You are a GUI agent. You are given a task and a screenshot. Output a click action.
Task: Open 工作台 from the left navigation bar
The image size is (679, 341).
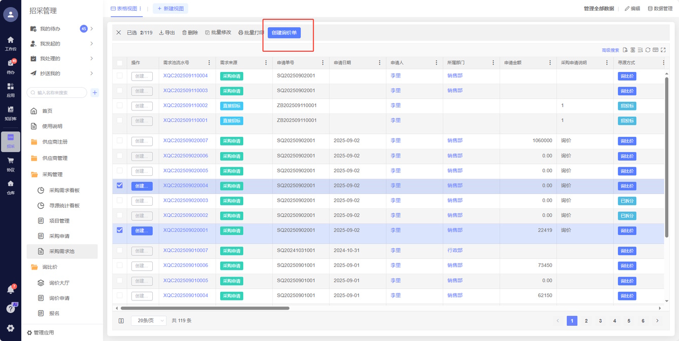pos(10,43)
